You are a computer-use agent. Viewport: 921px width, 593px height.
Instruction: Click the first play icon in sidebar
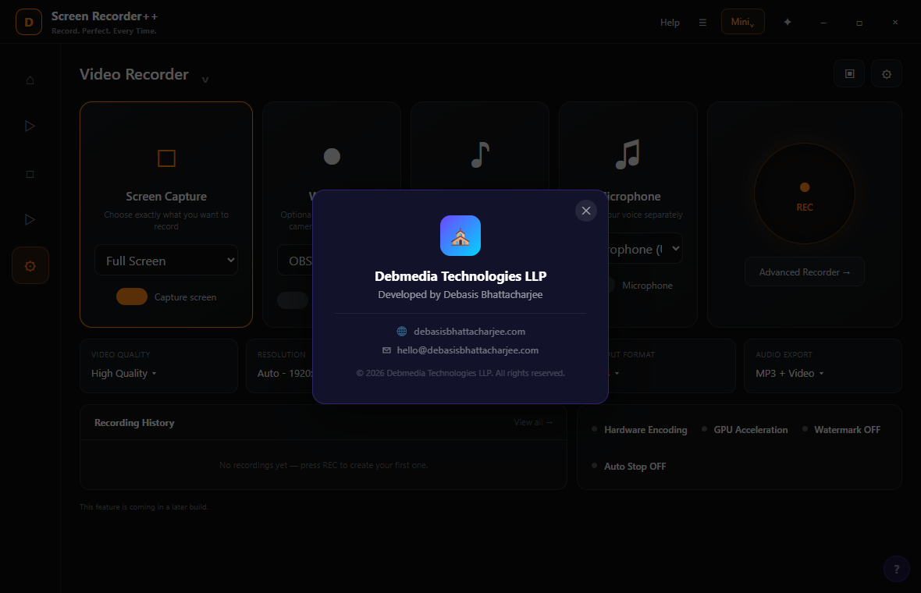coord(30,126)
